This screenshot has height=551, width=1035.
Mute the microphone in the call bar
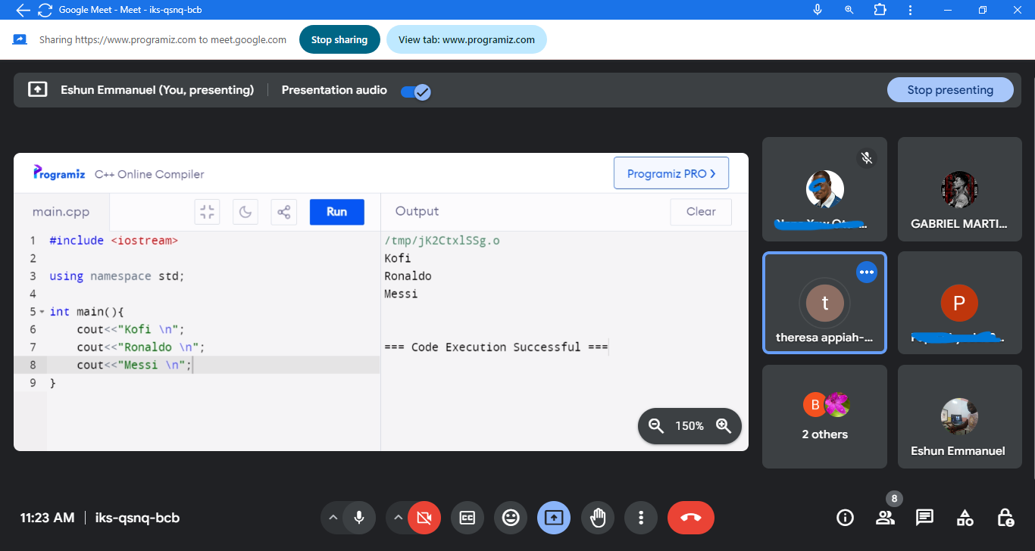[359, 518]
